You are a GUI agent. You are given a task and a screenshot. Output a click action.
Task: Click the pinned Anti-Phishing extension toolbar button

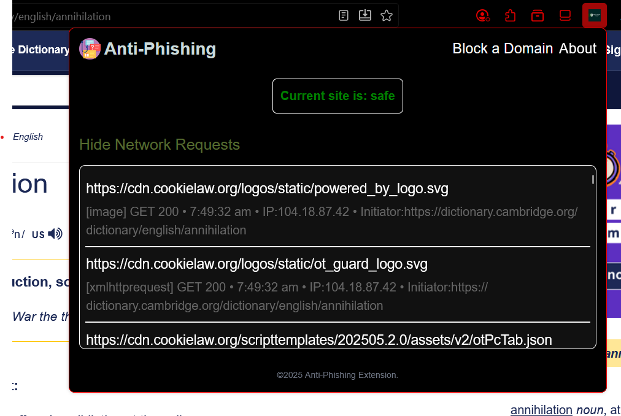pyautogui.click(x=595, y=15)
